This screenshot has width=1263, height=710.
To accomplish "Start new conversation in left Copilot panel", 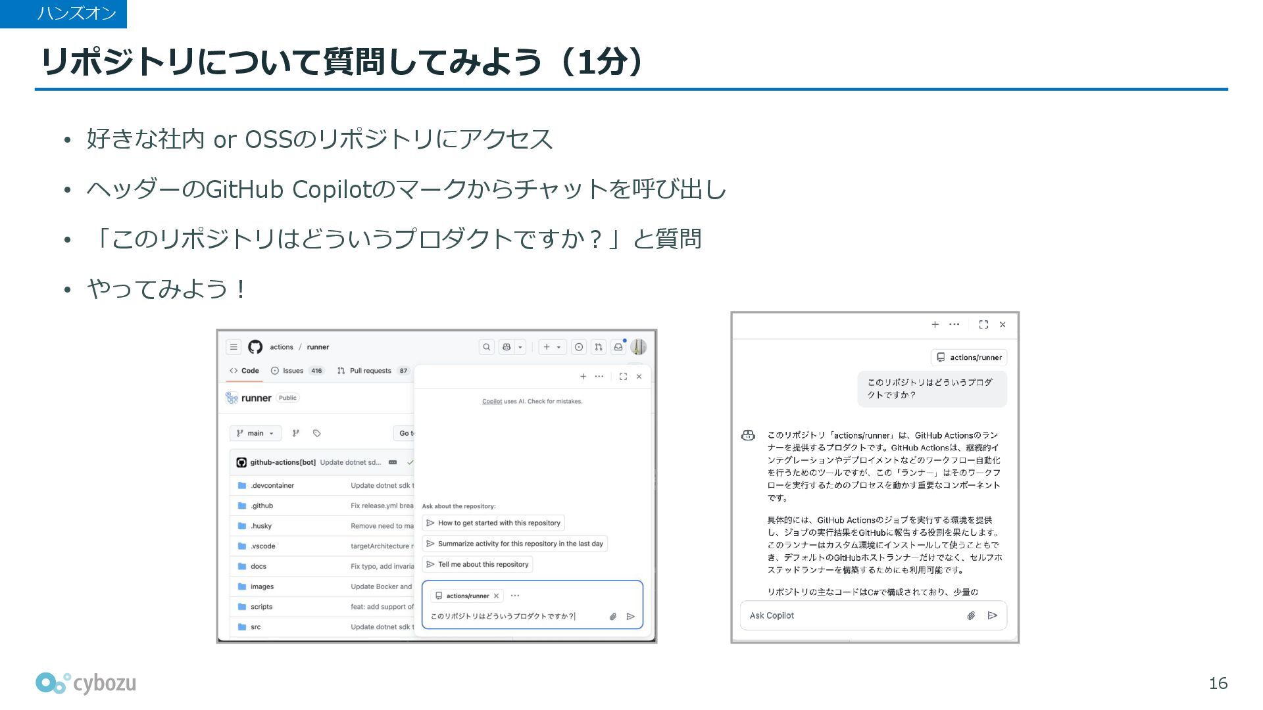I will 583,377.
